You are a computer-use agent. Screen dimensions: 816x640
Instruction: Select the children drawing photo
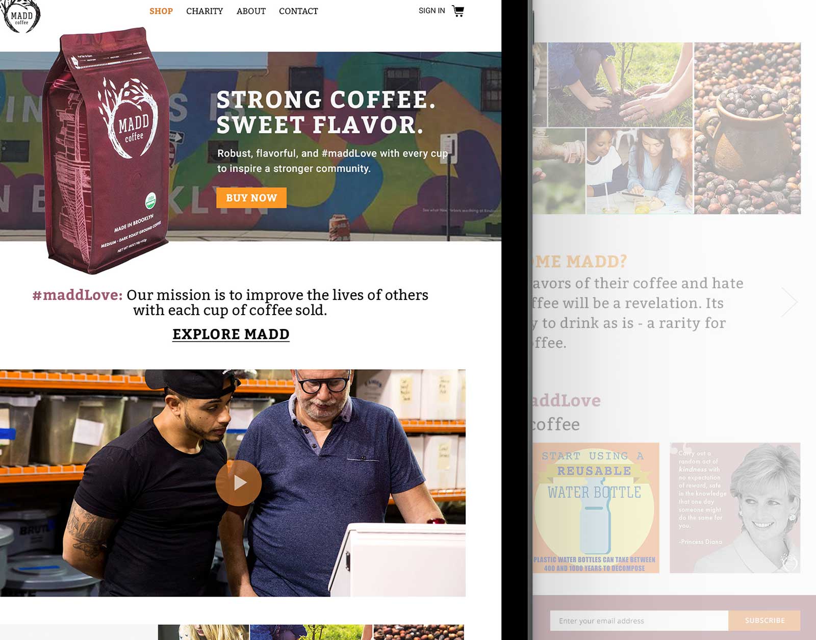640,171
